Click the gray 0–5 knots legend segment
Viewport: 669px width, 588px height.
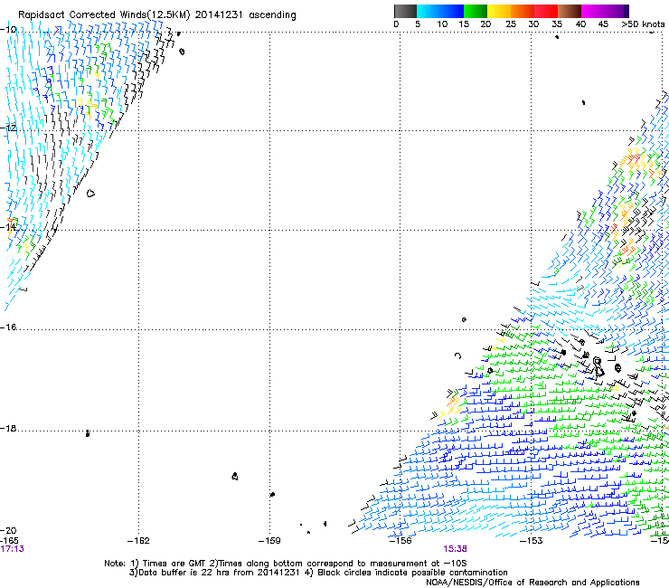[405, 11]
